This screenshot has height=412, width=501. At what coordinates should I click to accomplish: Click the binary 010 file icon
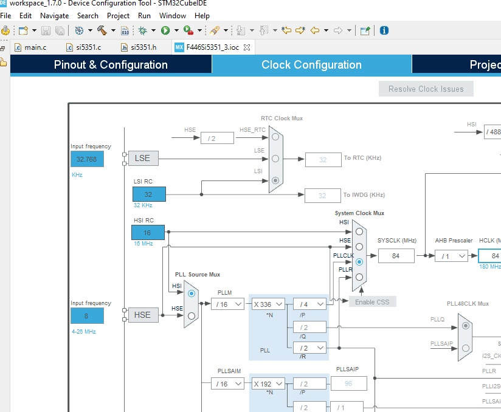[125, 30]
